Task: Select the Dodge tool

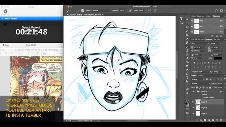Action: pos(187,70)
